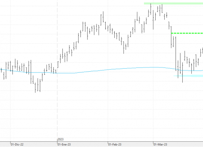
Task: Click the lowest December price bar
Action: pyautogui.click(x=35, y=88)
